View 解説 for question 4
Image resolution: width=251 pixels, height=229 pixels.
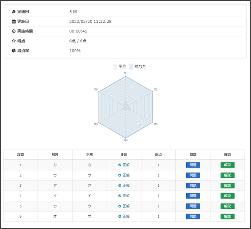pyautogui.click(x=227, y=196)
